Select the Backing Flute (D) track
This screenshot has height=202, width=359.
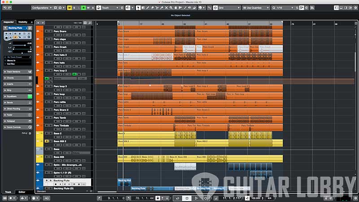coord(63,189)
